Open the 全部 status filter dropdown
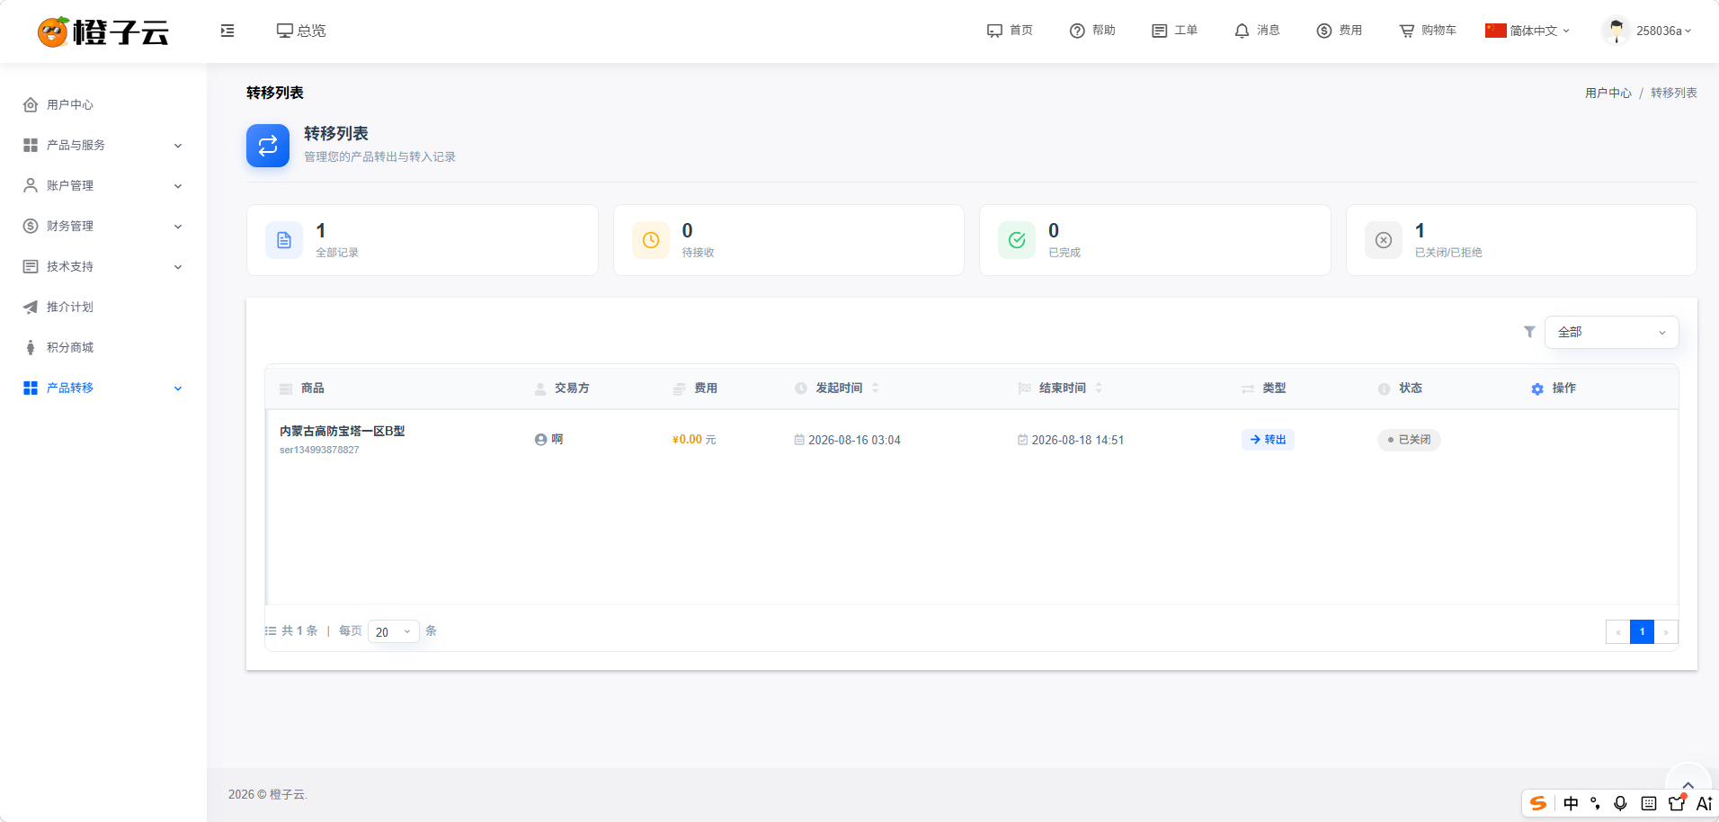 [x=1611, y=332]
